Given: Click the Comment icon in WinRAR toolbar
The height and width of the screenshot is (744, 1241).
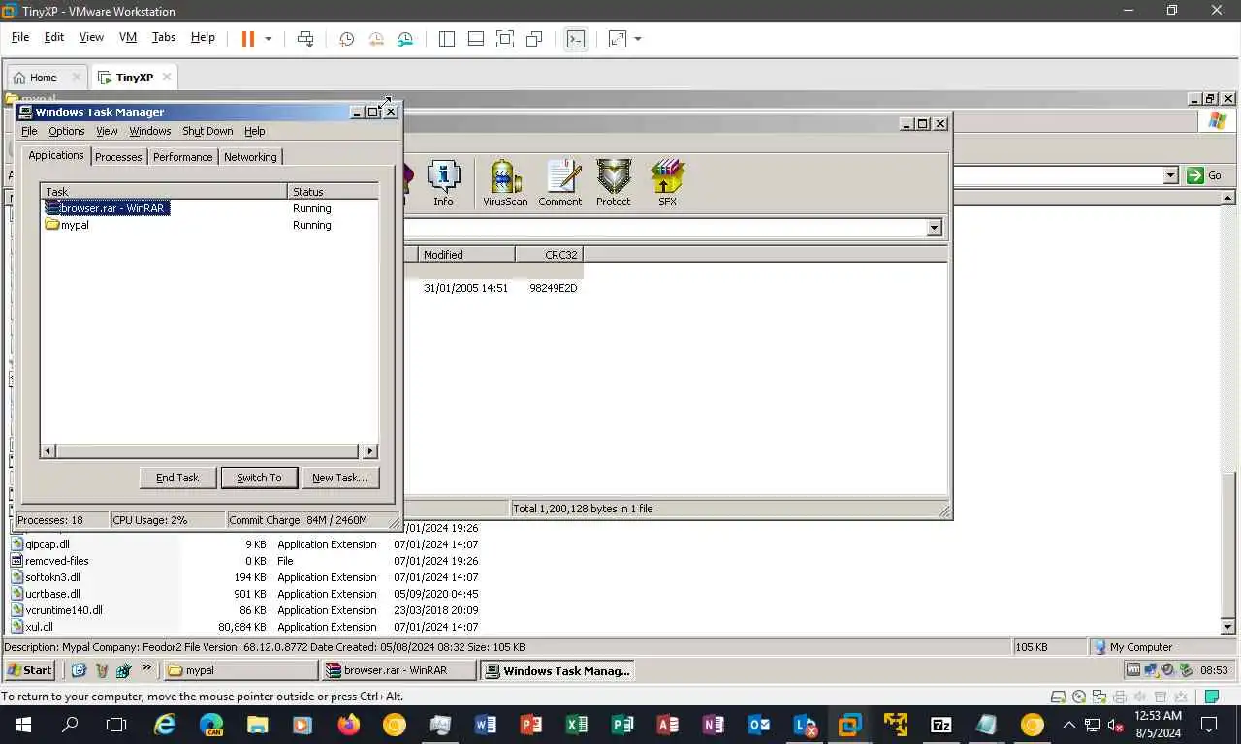Looking at the screenshot, I should 560,183.
